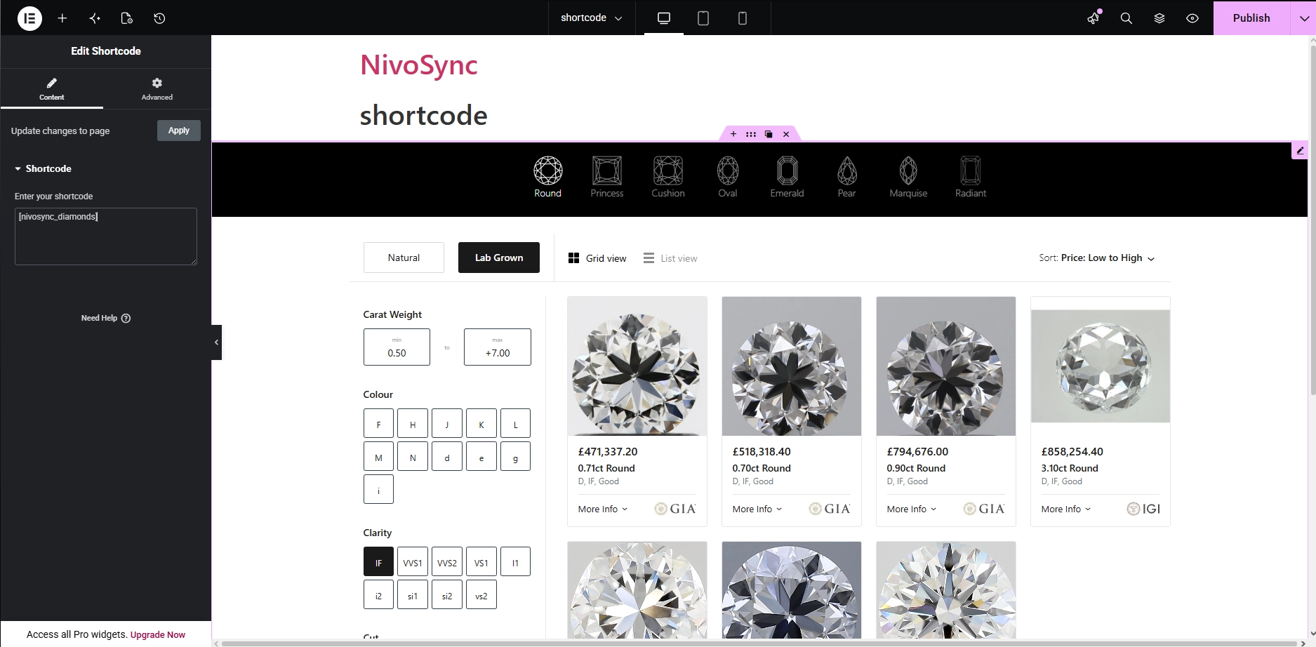
Task: Duplicate the container from its handle
Action: [769, 134]
